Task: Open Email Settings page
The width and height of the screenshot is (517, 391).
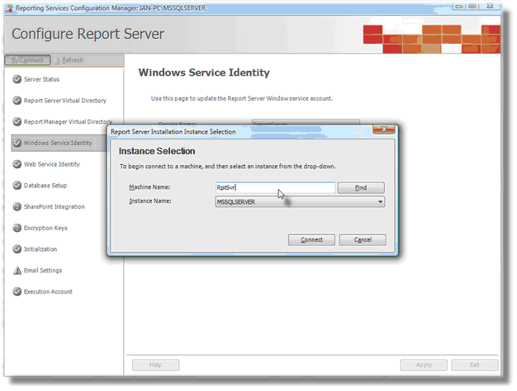Action: (43, 271)
